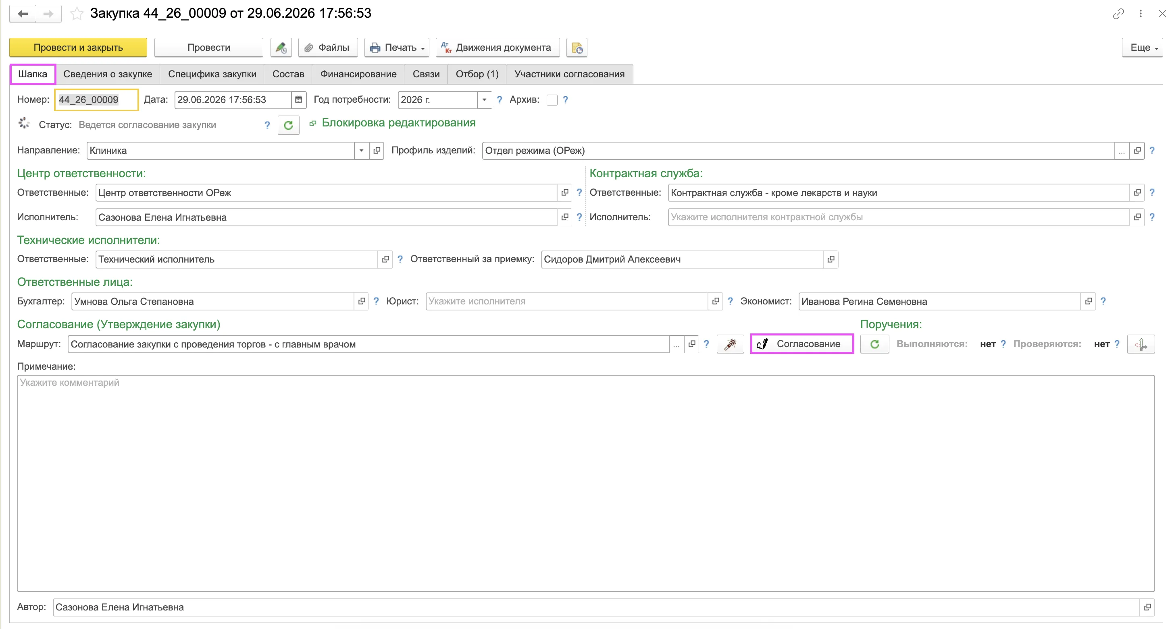
Task: Click the document-report icon after Движения документа
Action: click(577, 48)
